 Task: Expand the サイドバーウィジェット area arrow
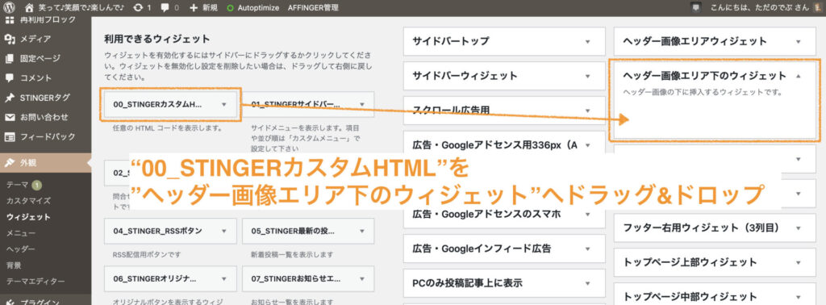coord(587,76)
